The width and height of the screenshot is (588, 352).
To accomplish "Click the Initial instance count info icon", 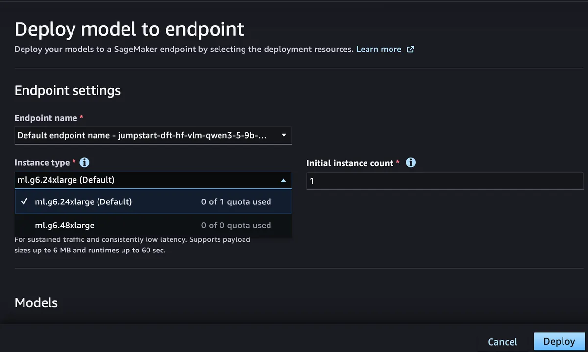I will click(x=411, y=163).
